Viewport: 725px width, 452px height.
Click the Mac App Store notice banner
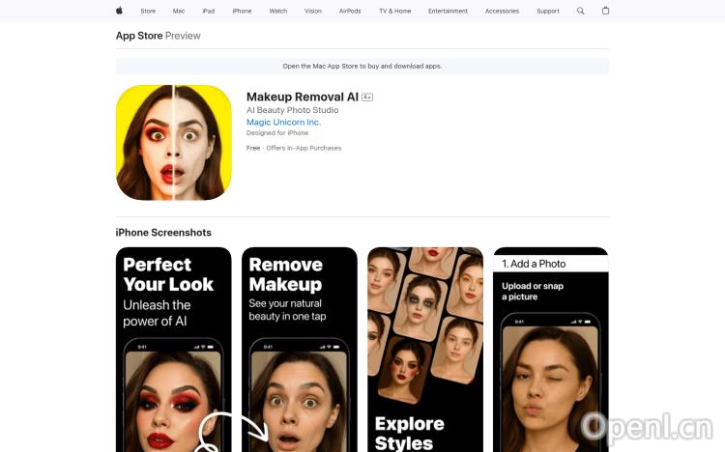(x=362, y=66)
